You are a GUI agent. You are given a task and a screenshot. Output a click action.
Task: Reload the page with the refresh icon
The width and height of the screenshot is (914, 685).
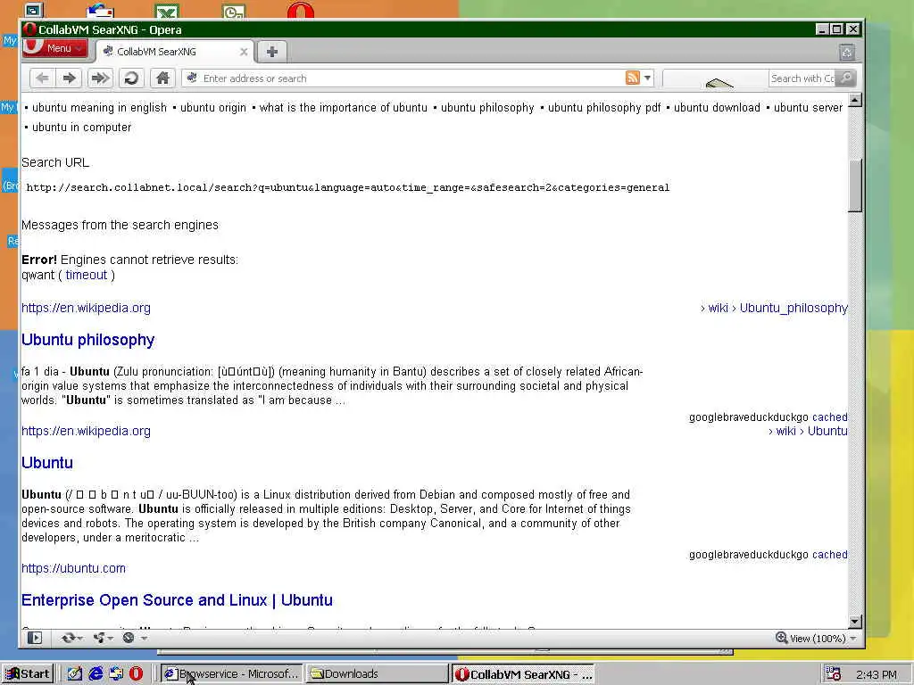(x=131, y=78)
